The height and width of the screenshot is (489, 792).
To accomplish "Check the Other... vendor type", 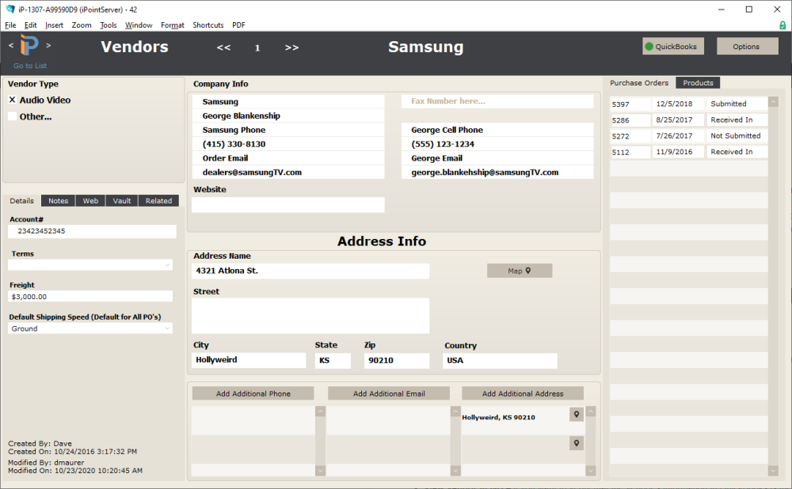I will click(14, 116).
